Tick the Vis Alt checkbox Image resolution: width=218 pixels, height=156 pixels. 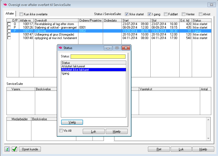point(61,130)
